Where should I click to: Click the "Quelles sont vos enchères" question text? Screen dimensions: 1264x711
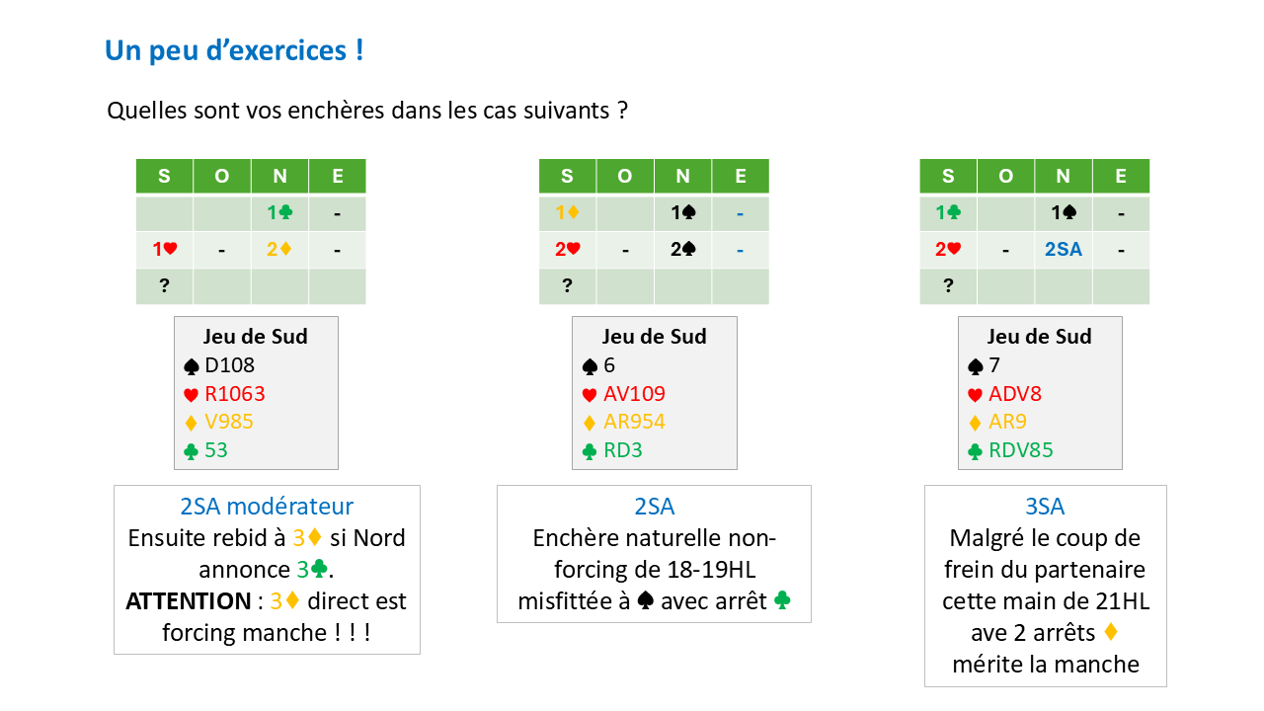[x=367, y=110]
